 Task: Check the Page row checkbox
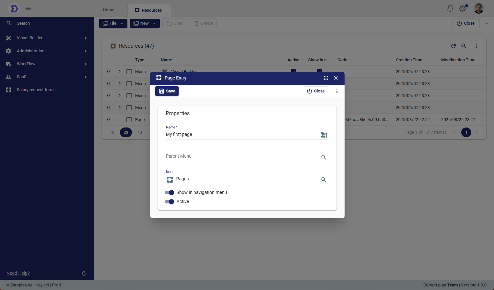pyautogui.click(x=129, y=120)
